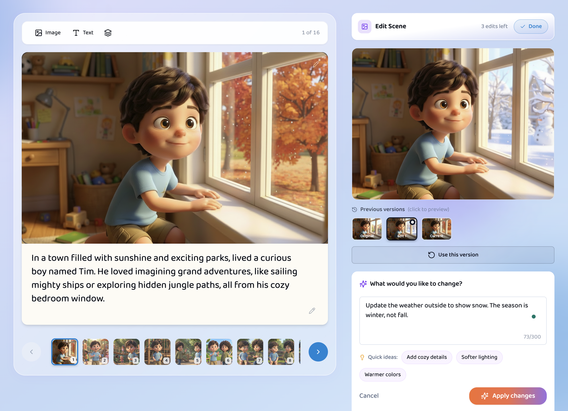Click the Edit Scene image icon
The image size is (568, 411).
point(365,26)
